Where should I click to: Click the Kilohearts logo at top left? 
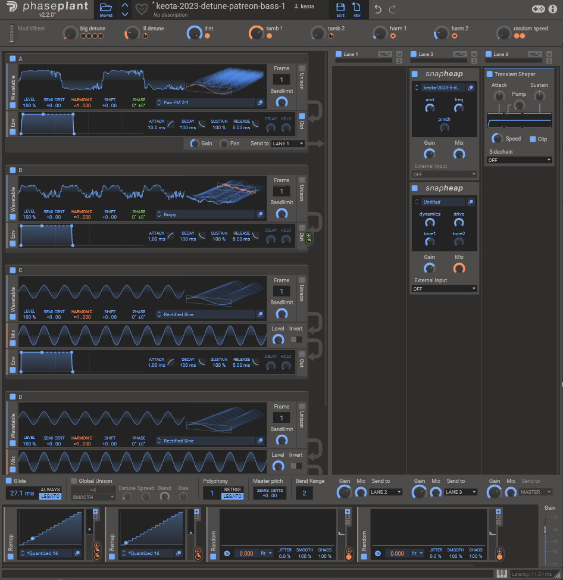point(11,7)
